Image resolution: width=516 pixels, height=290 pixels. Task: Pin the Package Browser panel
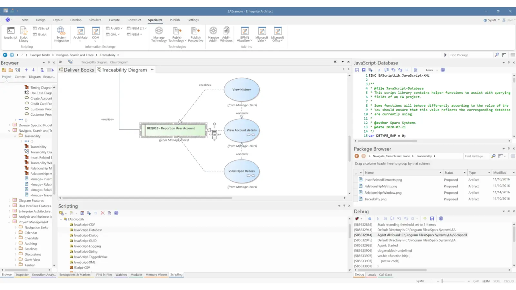pyautogui.click(x=509, y=149)
